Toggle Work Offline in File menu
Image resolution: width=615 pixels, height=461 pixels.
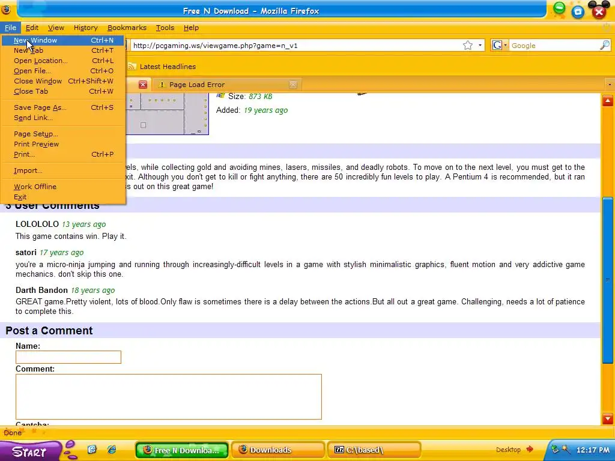tap(62, 187)
